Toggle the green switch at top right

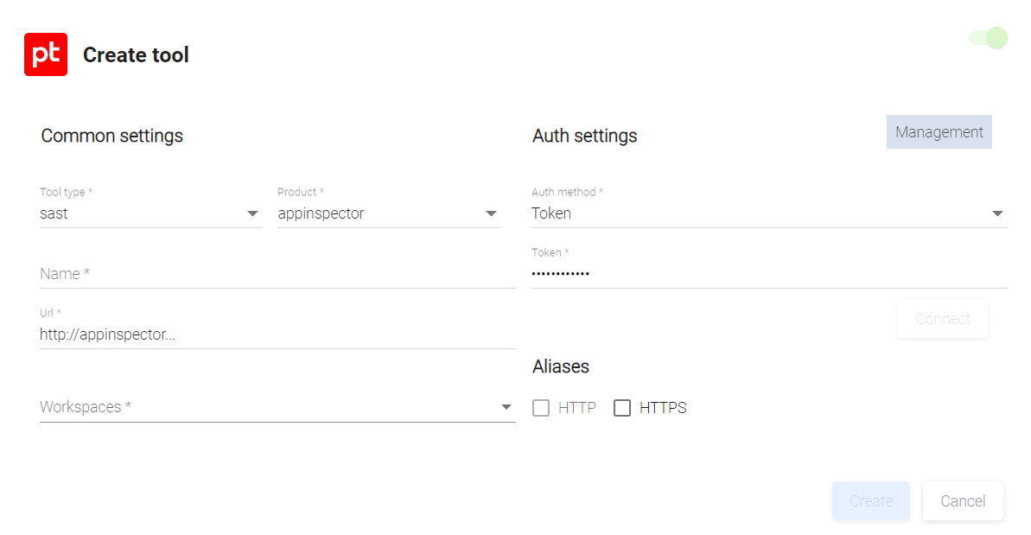989,38
